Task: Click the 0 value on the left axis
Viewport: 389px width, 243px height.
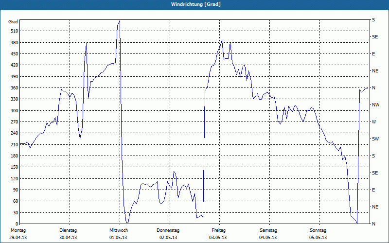Action: click(17, 224)
